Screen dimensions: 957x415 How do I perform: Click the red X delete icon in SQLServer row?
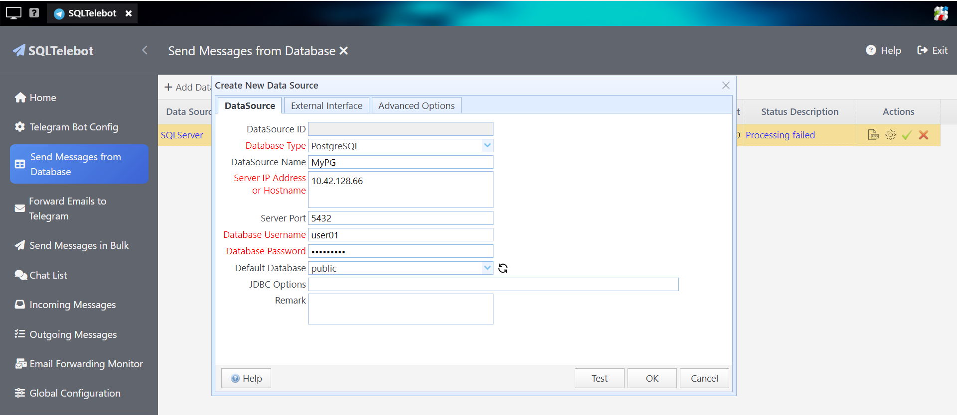point(924,135)
